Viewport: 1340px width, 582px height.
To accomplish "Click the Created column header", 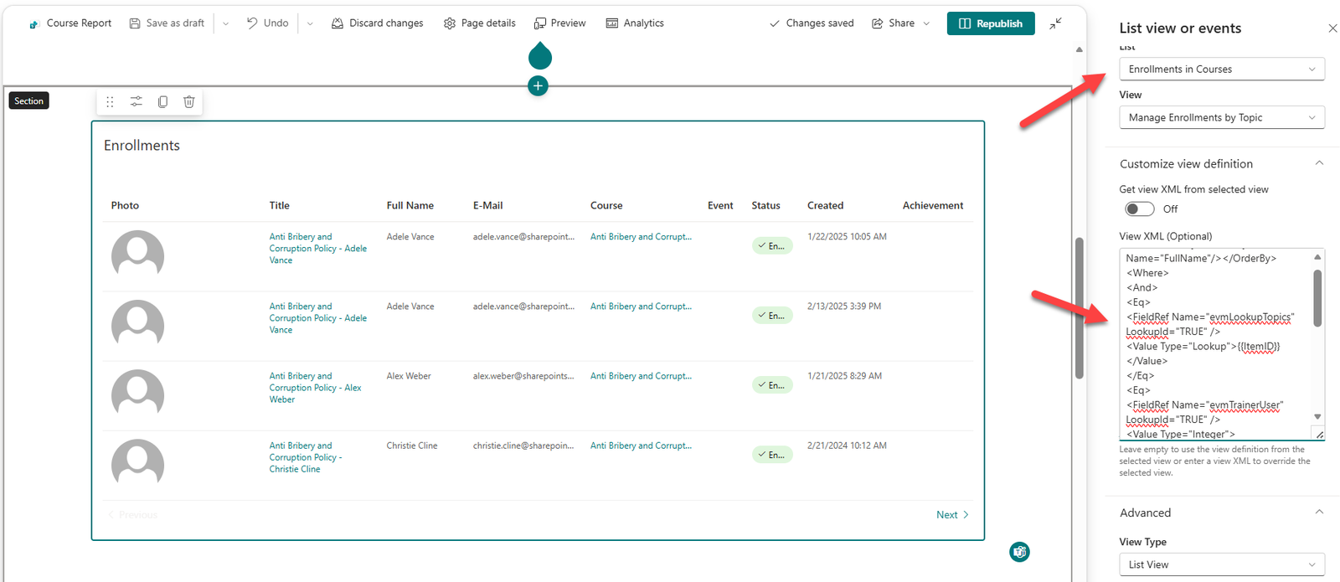I will click(825, 205).
